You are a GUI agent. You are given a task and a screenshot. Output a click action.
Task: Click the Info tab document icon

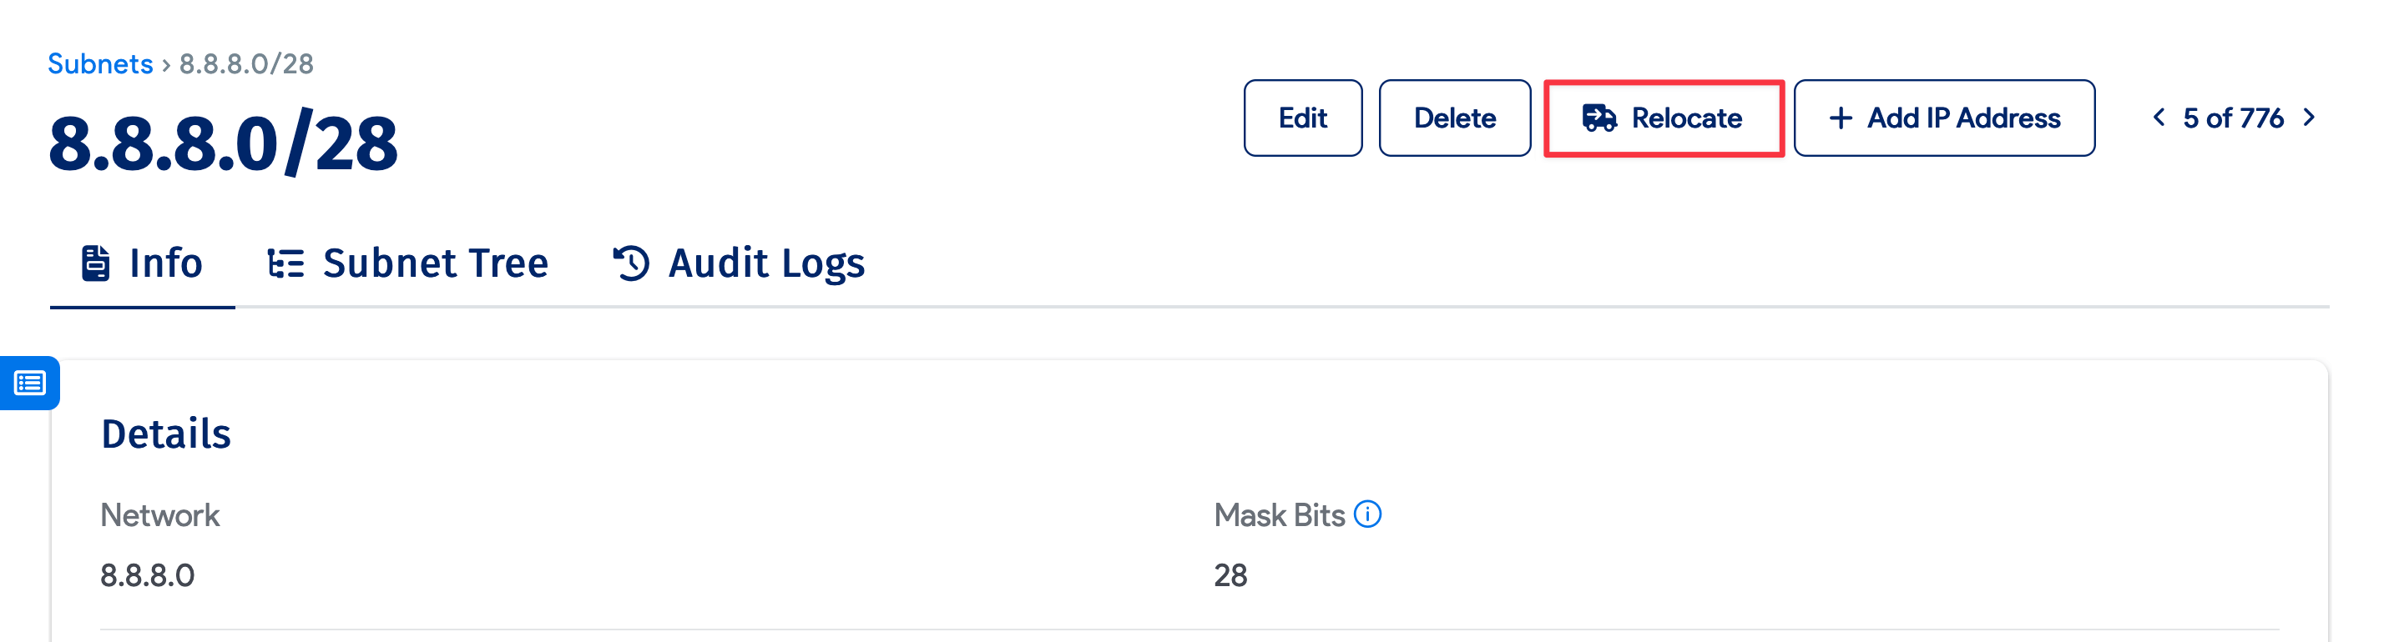pyautogui.click(x=95, y=263)
